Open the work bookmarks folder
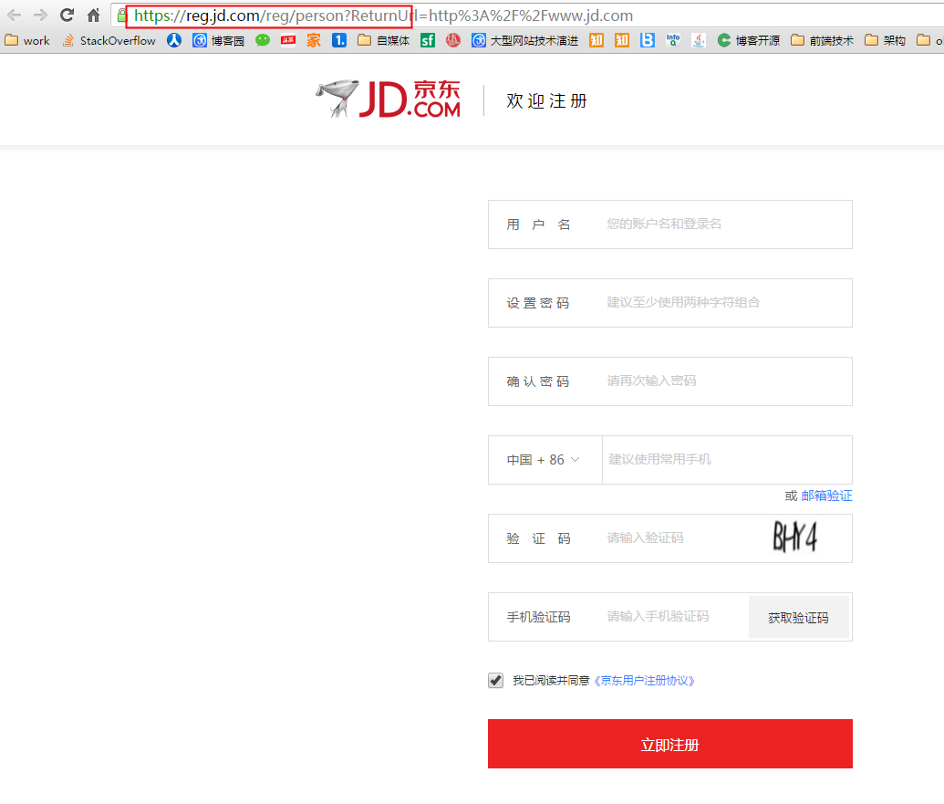This screenshot has width=944, height=804. tap(27, 40)
